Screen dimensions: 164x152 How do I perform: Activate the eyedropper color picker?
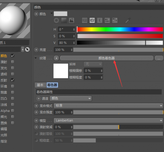128,20
